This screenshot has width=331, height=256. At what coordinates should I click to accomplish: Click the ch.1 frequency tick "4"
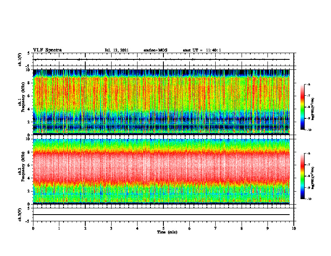[28, 109]
